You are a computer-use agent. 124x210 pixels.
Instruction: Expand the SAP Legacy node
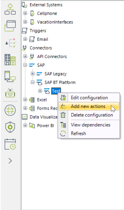[33, 74]
